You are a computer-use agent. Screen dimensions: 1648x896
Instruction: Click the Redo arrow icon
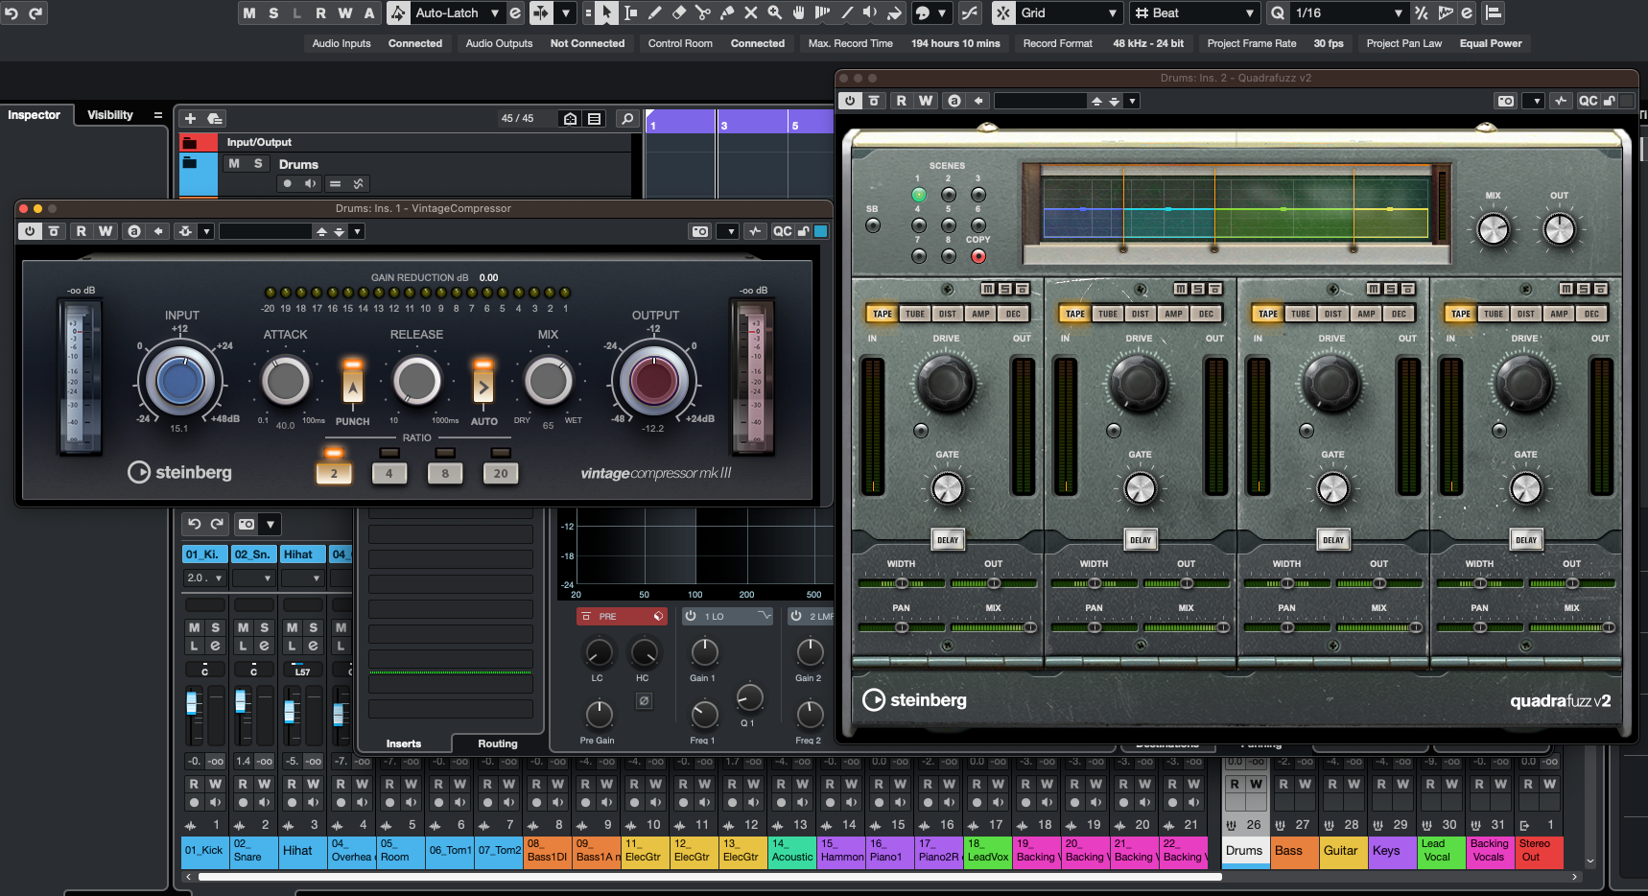35,12
